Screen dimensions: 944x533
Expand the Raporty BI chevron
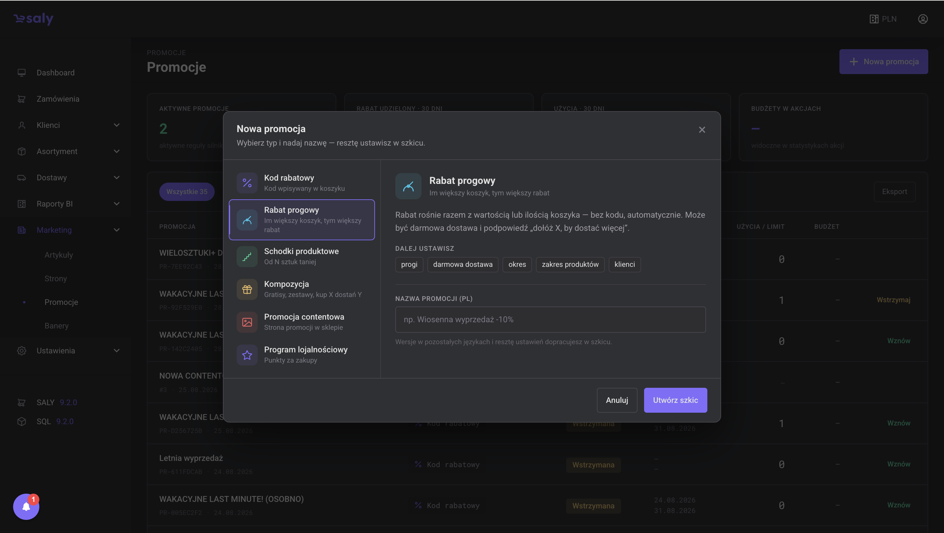[117, 204]
